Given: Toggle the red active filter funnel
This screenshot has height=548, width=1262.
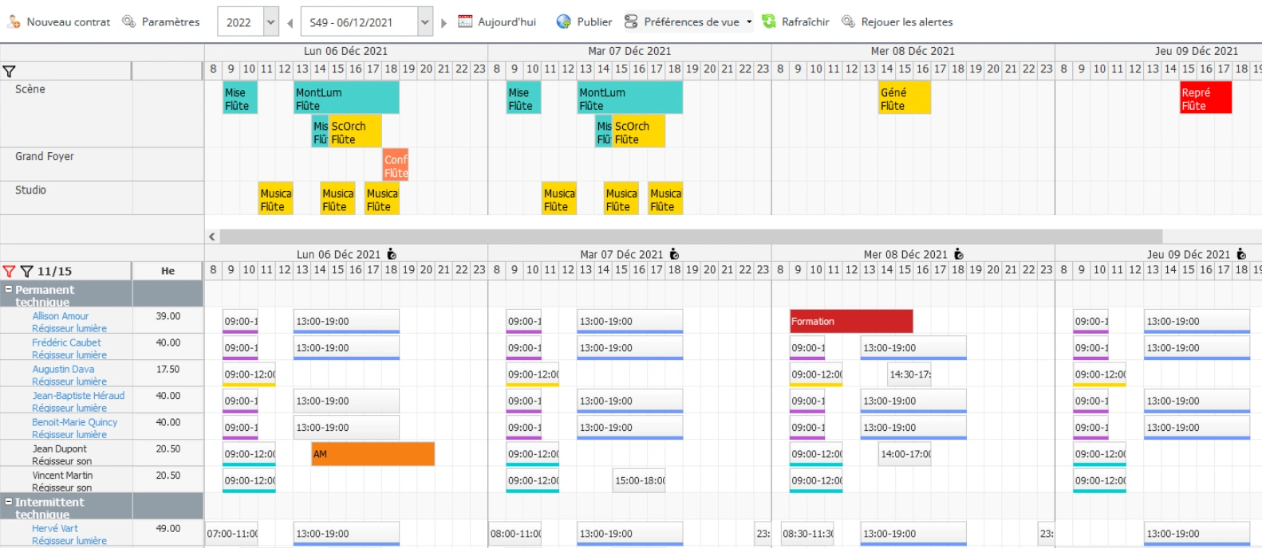Looking at the screenshot, I should click(9, 272).
